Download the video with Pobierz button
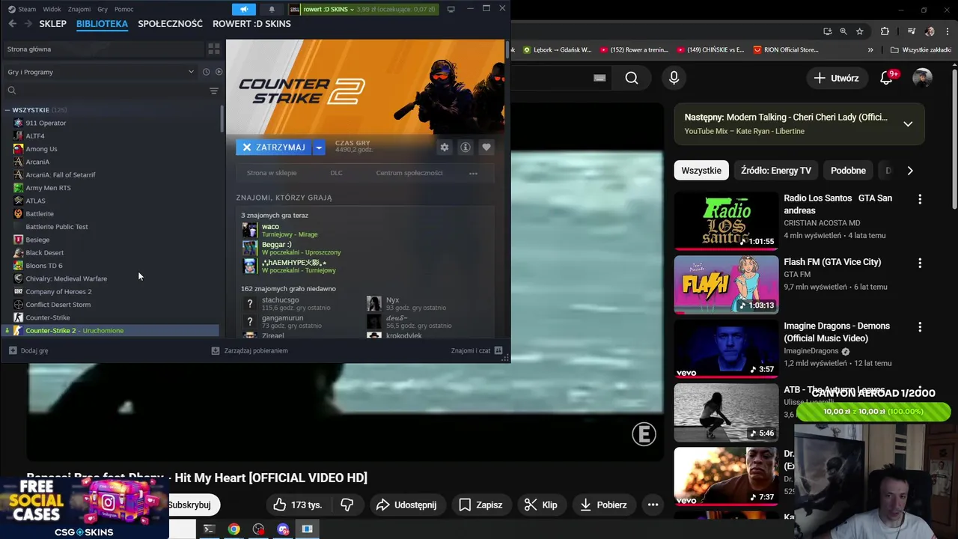Viewport: 958px width, 539px height. tap(604, 505)
